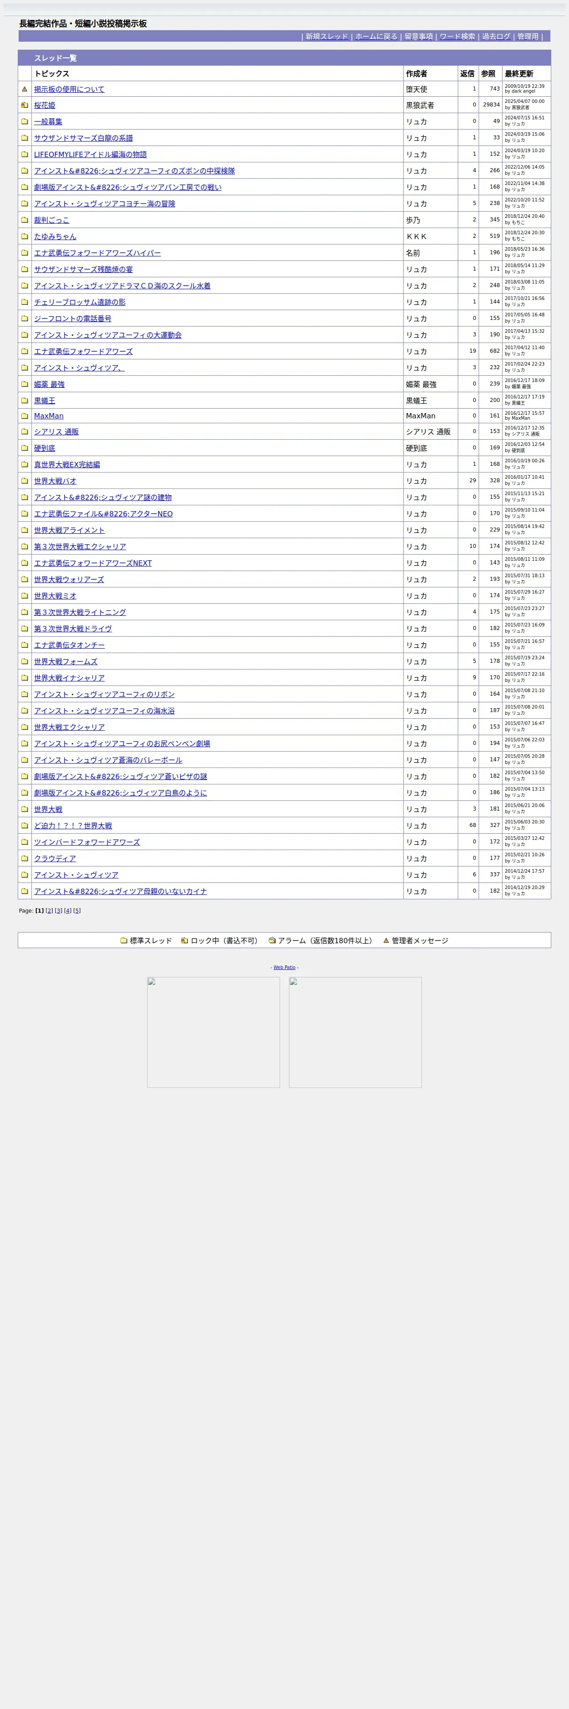Click the folder icon beside 硬到底
Viewport: 569px width, 1709px height.
24,448
